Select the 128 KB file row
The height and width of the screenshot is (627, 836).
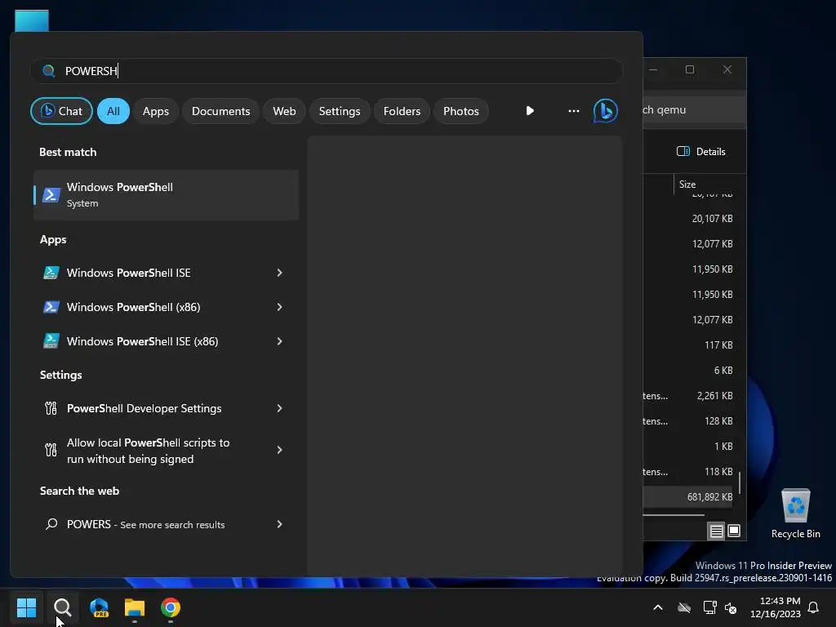click(687, 421)
